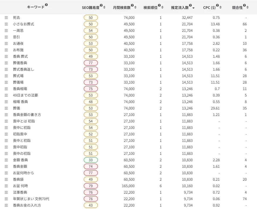Click competitiveness value 66 for 小さなお葬式

tap(245, 24)
